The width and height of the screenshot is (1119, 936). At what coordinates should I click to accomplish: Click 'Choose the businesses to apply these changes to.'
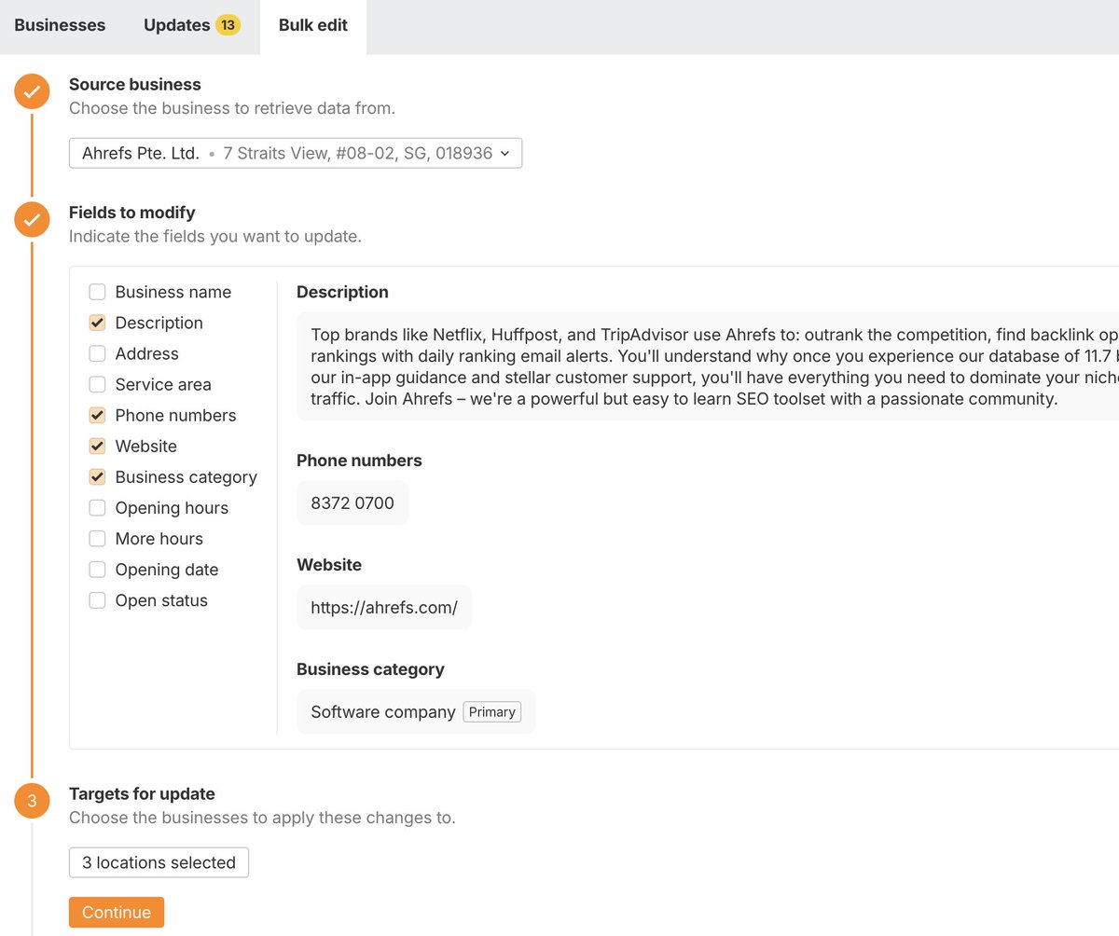click(262, 818)
